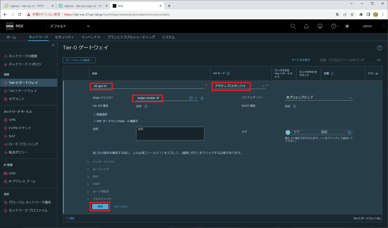
Task: Collapse the left navigation sidebar
Action: 53,45
